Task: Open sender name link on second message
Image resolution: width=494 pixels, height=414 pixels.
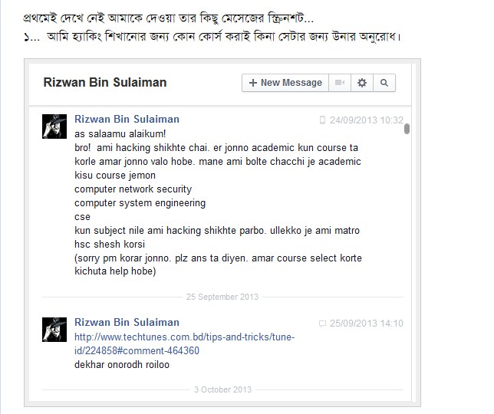Action: point(127,322)
